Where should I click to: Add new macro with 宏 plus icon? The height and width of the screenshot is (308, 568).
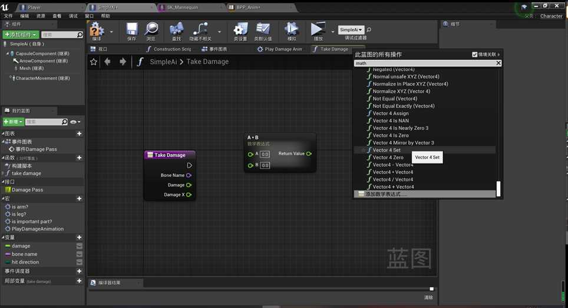pyautogui.click(x=80, y=199)
